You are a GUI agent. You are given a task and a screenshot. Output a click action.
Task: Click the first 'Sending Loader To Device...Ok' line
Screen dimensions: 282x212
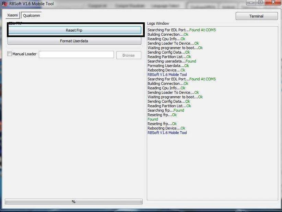pos(173,43)
